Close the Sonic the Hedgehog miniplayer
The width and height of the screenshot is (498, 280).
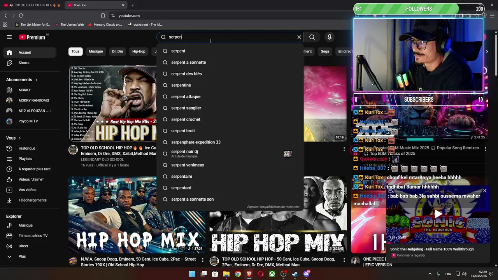point(485,191)
